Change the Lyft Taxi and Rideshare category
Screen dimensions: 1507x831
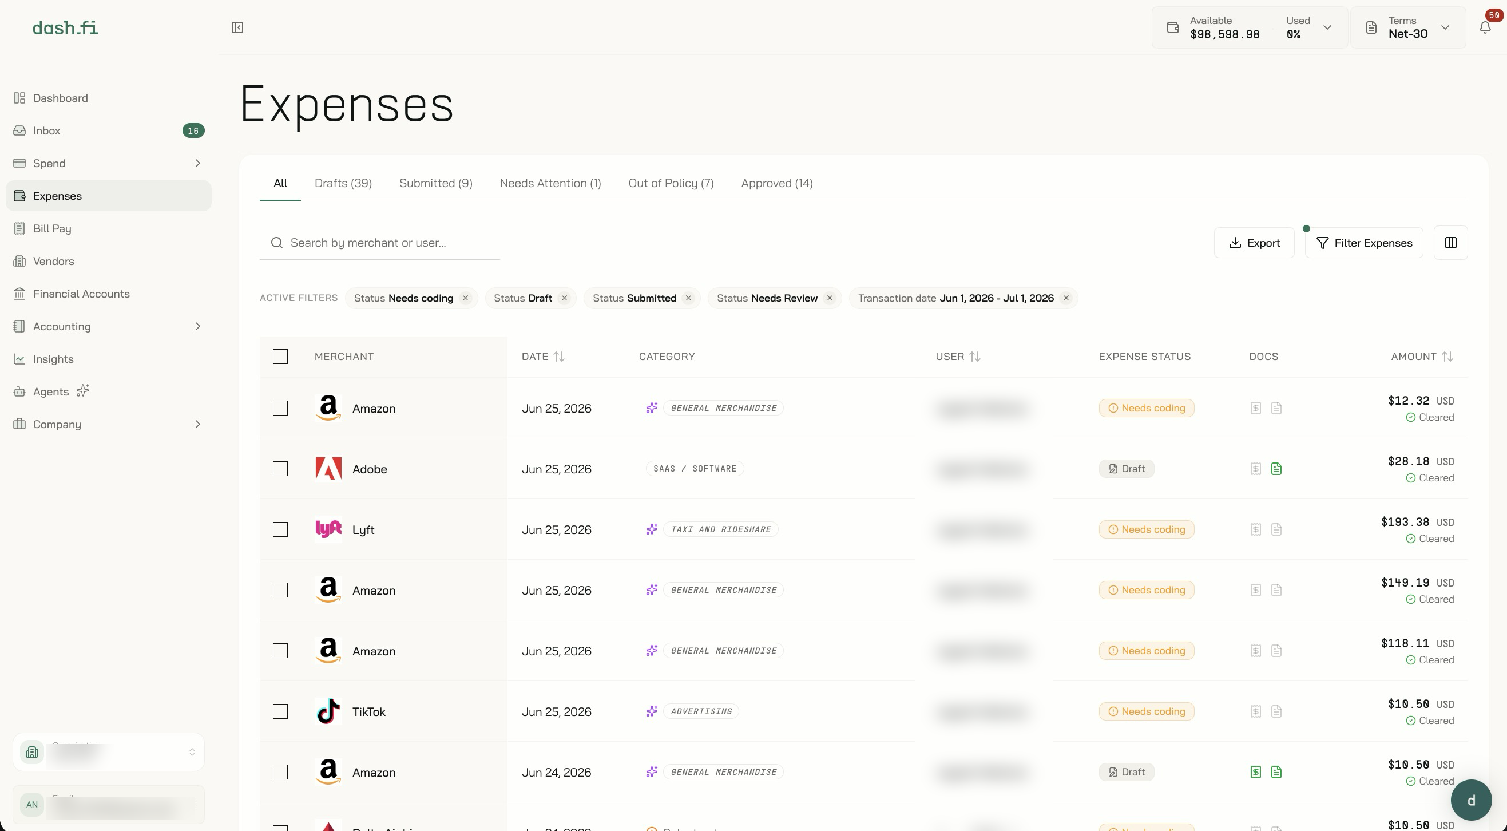click(x=721, y=529)
